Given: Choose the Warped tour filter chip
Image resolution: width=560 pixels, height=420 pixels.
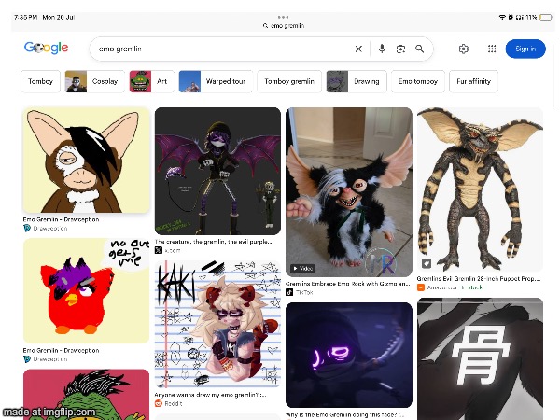Looking at the screenshot, I should click(x=216, y=81).
